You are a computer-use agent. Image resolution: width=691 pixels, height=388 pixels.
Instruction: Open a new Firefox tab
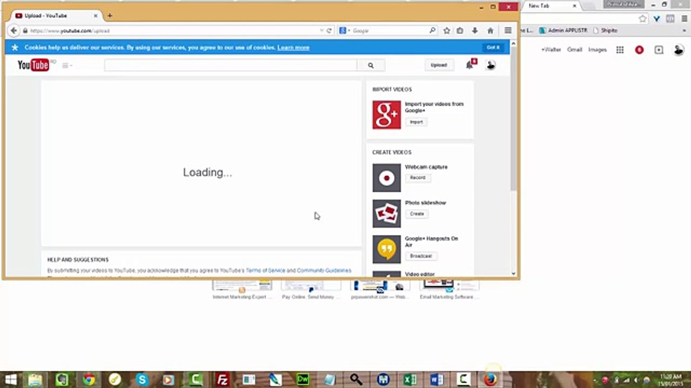click(x=110, y=16)
